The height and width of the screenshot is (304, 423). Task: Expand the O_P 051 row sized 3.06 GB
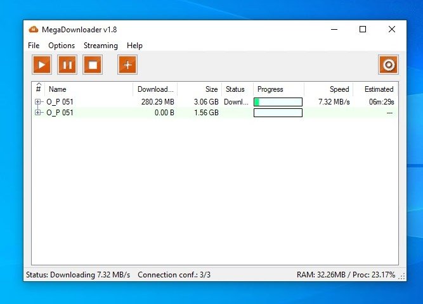click(37, 101)
